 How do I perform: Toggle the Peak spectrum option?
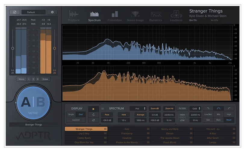click(107, 115)
